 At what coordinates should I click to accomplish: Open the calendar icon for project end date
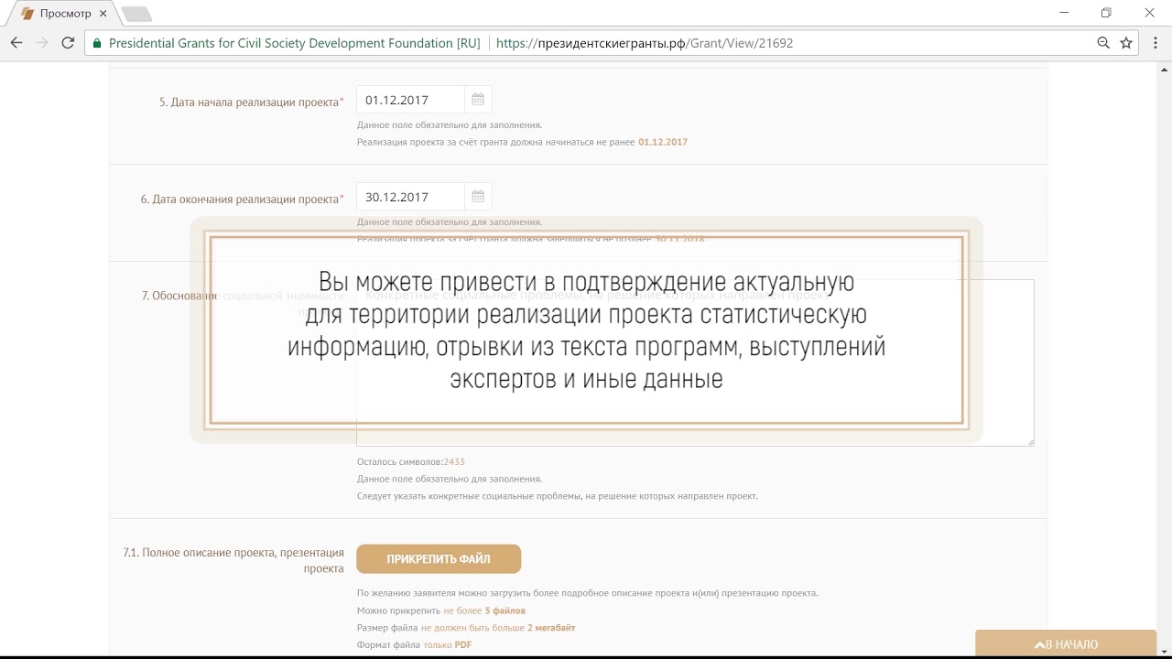click(x=478, y=197)
